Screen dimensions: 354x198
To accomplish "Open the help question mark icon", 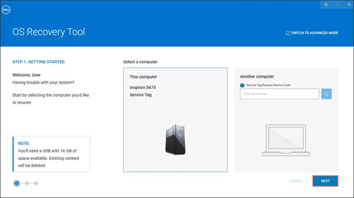I will [x=326, y=4].
